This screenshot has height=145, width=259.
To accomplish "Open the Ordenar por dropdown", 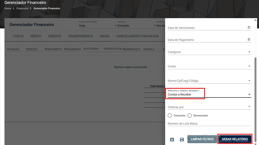I will pyautogui.click(x=209, y=107).
